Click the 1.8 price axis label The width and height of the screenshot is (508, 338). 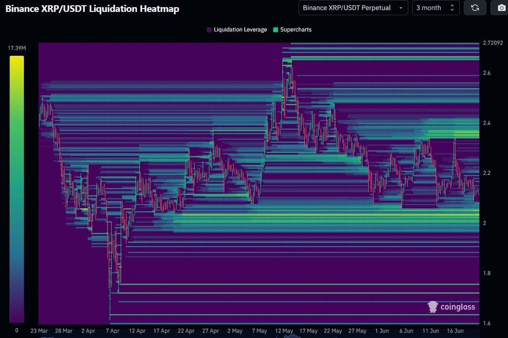point(487,273)
